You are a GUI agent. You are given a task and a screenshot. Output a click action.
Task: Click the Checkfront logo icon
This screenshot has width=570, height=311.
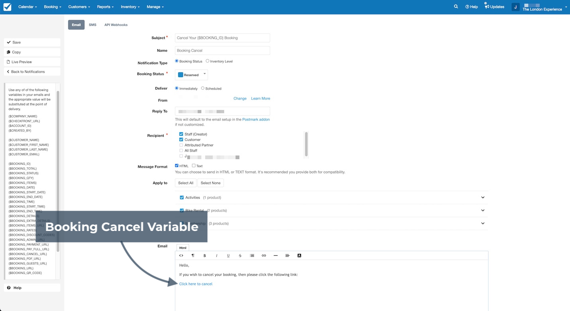7,7
